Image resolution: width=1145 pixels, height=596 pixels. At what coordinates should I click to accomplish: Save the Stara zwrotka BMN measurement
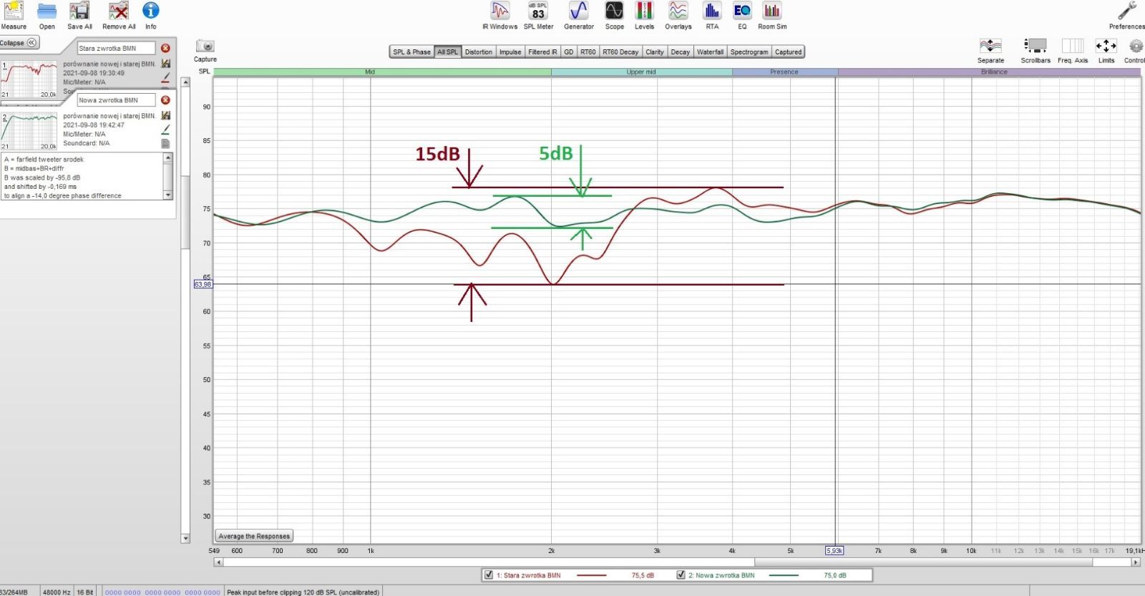[x=166, y=64]
